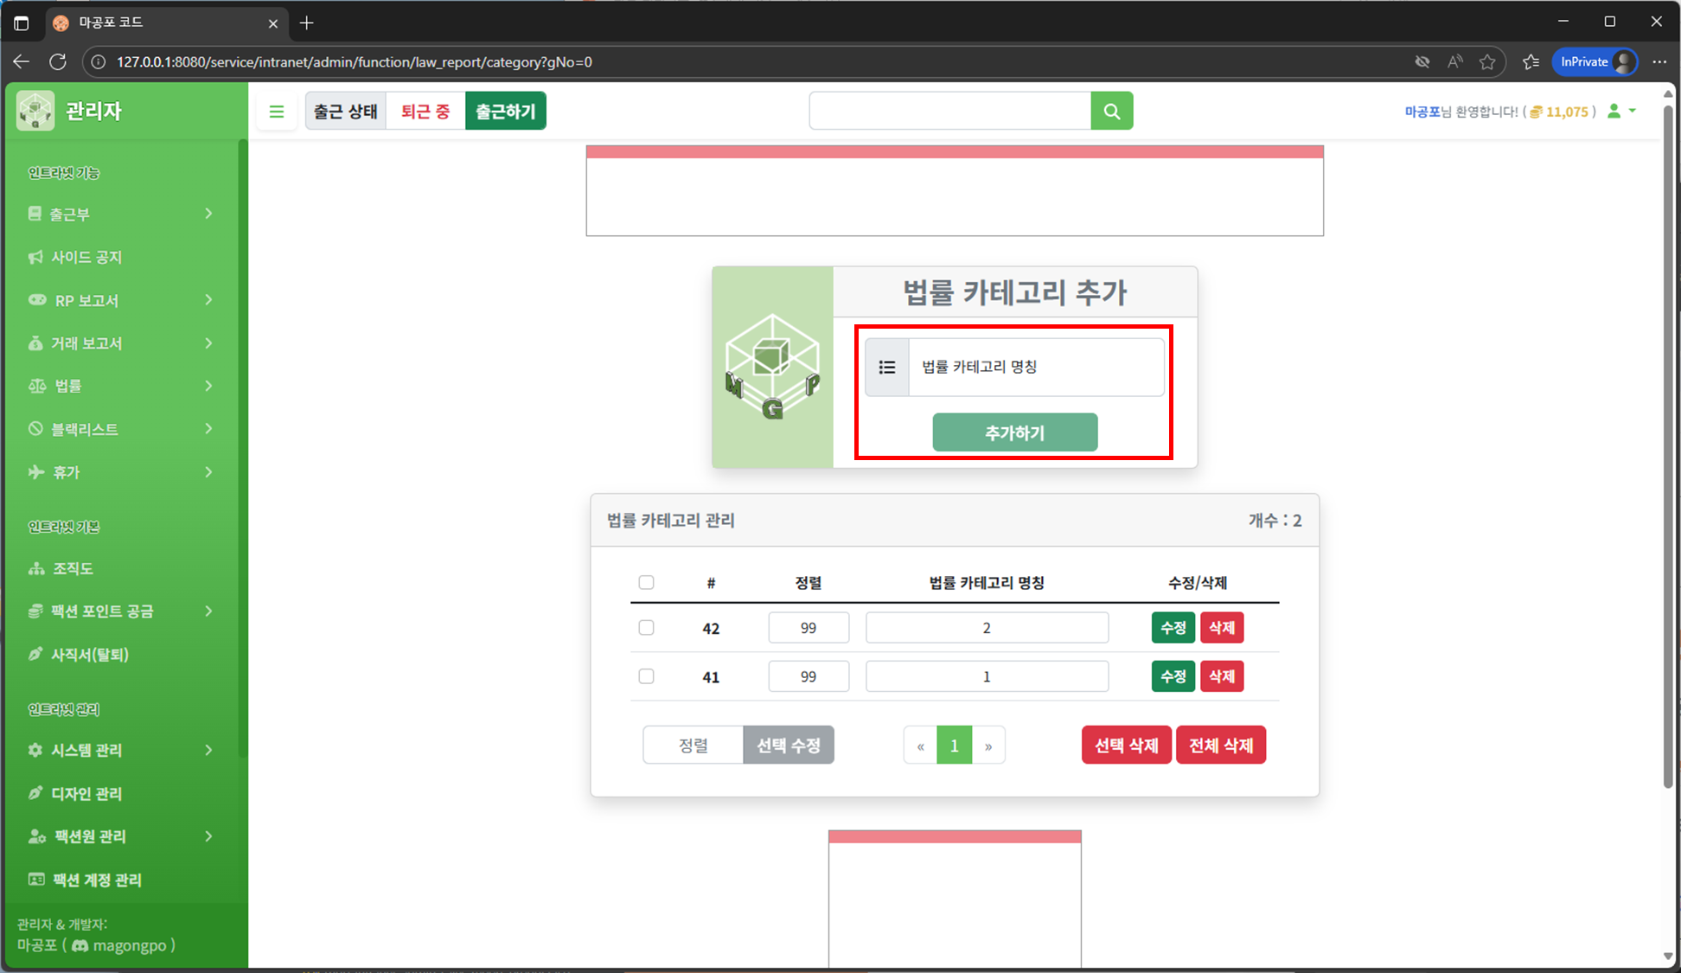Viewport: 1681px width, 973px height.
Task: Click the 휴가 airplane icon
Action: coord(36,472)
